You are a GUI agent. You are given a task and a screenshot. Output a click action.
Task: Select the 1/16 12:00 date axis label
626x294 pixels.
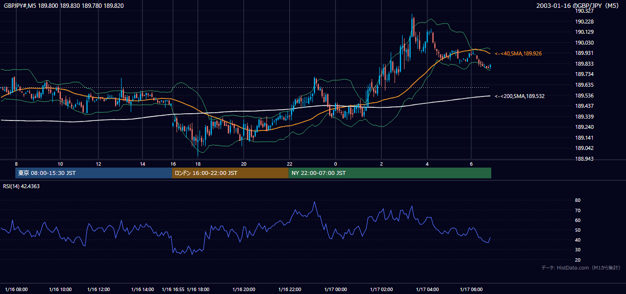(x=98, y=289)
